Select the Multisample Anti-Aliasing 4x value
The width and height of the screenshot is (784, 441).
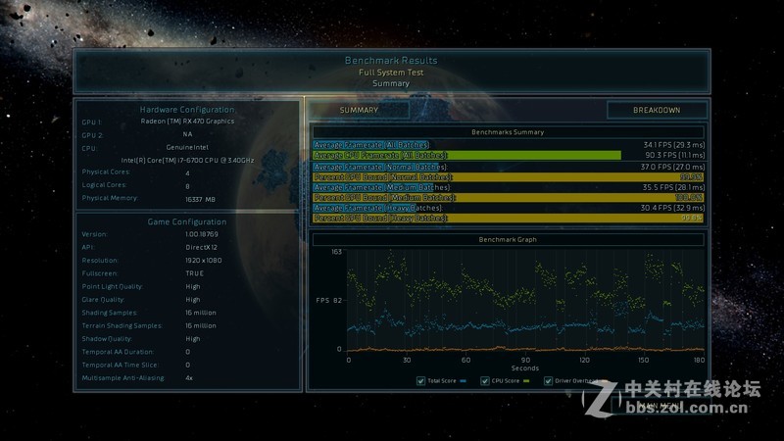click(189, 378)
